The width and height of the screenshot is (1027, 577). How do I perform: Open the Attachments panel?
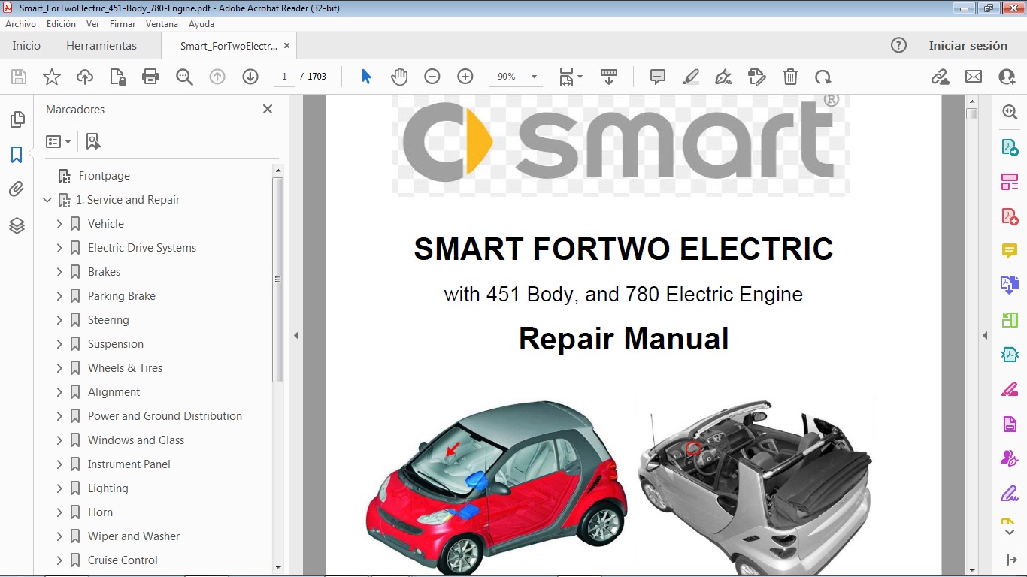coord(17,189)
